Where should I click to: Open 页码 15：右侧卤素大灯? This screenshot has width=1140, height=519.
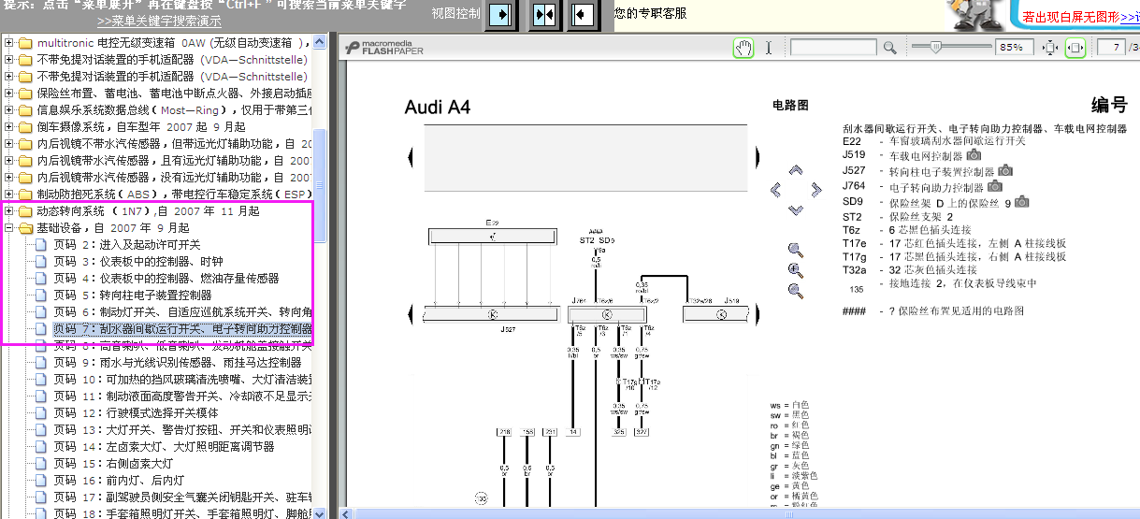coord(113,464)
